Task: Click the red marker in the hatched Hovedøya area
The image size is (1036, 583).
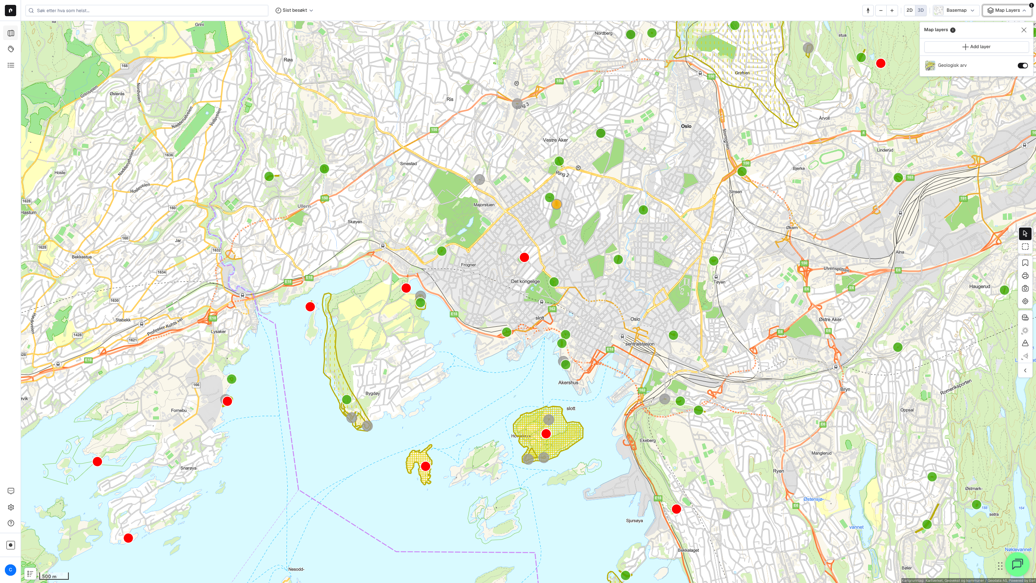Action: click(x=546, y=434)
